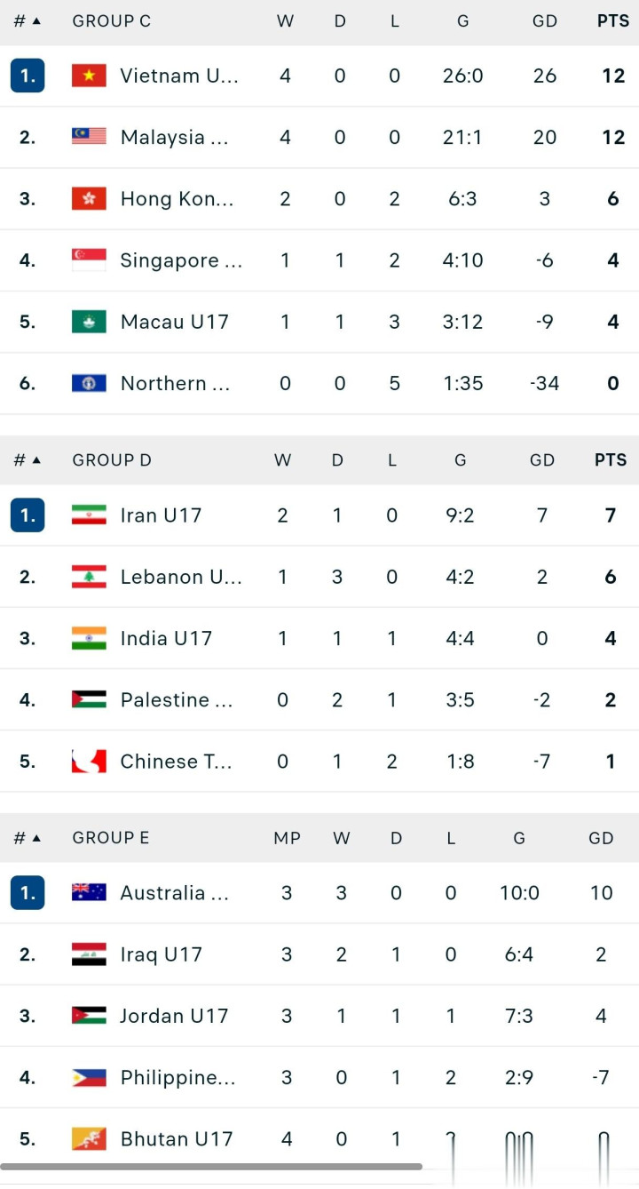Open the Jordan U17 team link
This screenshot has width=639, height=1189.
click(x=174, y=1016)
